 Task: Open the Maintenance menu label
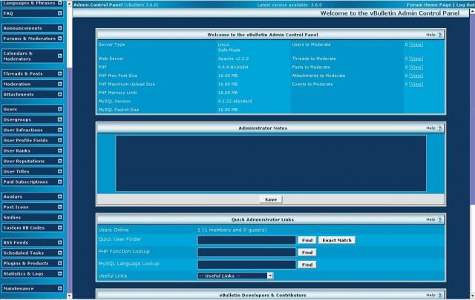pyautogui.click(x=19, y=288)
